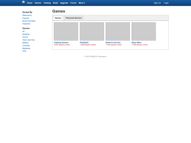Filter by Military genre
Image resolution: width=191 pixels, height=143 pixels.
pyautogui.click(x=25, y=43)
